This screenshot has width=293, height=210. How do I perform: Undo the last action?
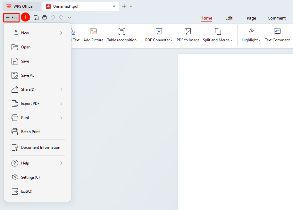[53, 18]
